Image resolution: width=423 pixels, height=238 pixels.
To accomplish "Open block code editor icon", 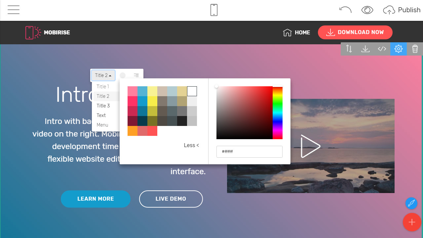I will (x=382, y=49).
